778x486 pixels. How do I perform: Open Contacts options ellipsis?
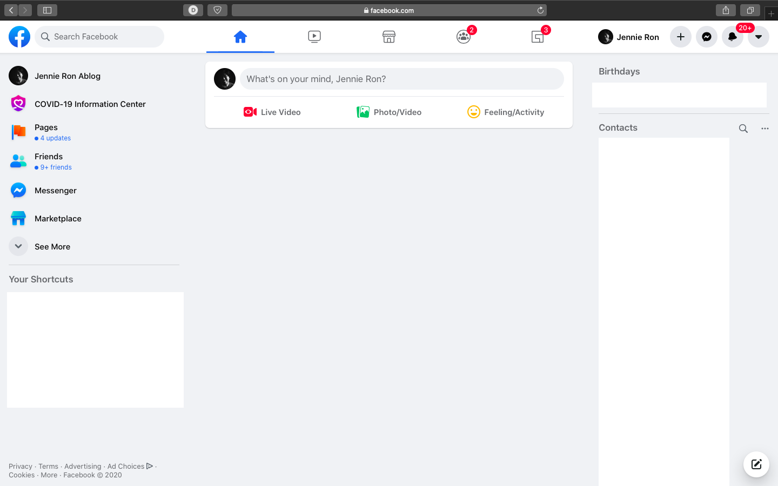765,129
